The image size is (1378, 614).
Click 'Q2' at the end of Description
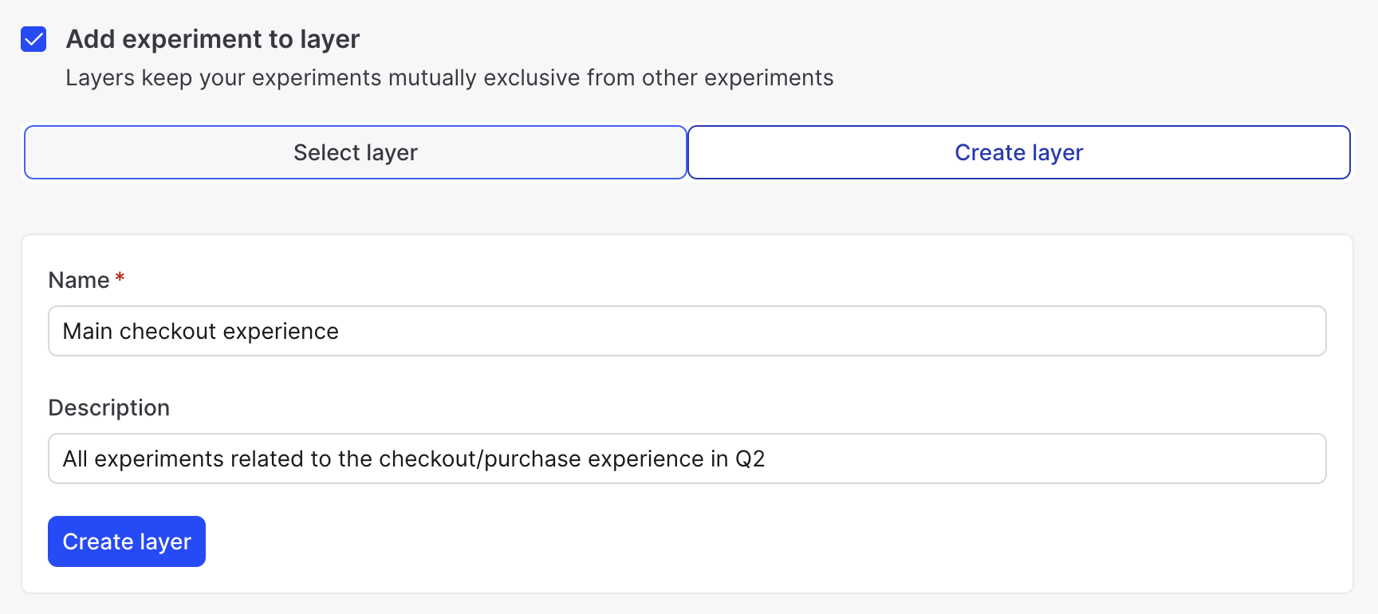click(x=750, y=459)
